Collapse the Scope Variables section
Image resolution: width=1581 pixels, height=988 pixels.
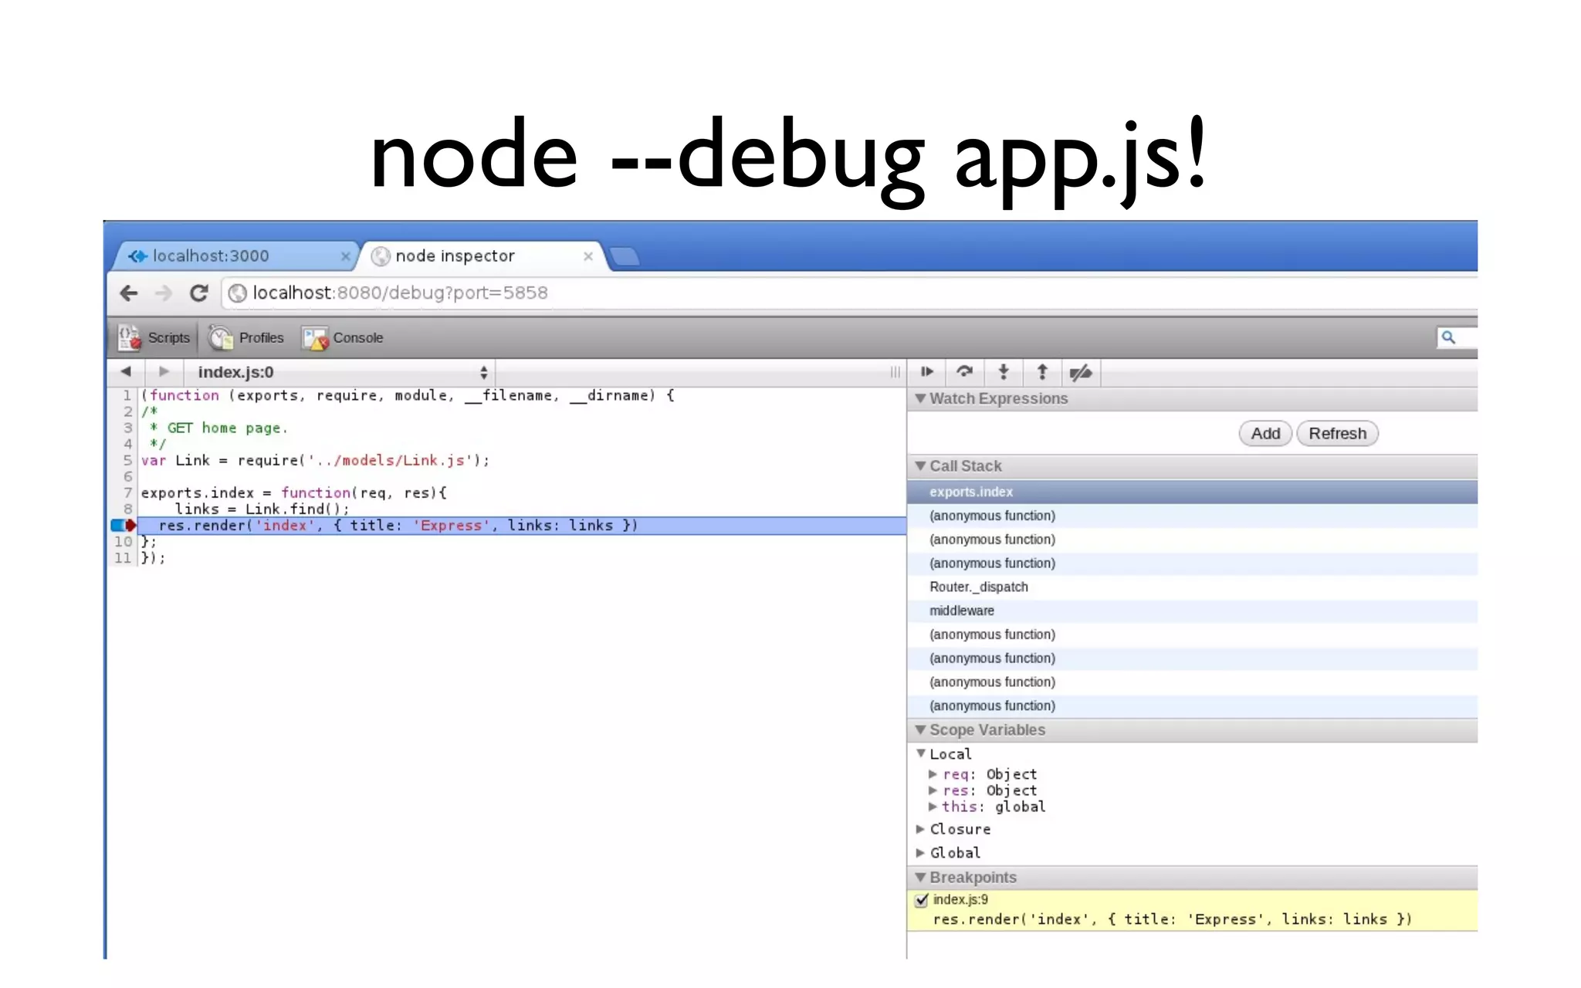920,730
